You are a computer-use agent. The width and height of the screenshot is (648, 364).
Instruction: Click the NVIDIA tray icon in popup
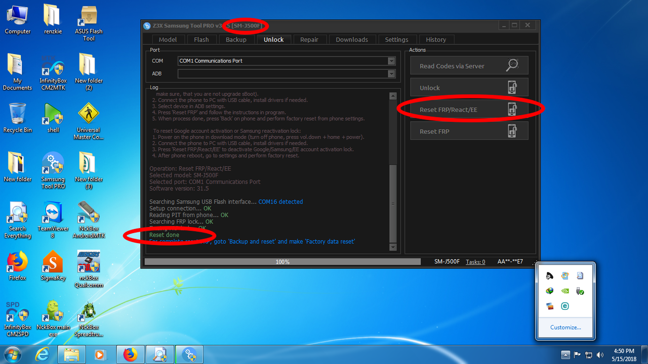pyautogui.click(x=565, y=291)
